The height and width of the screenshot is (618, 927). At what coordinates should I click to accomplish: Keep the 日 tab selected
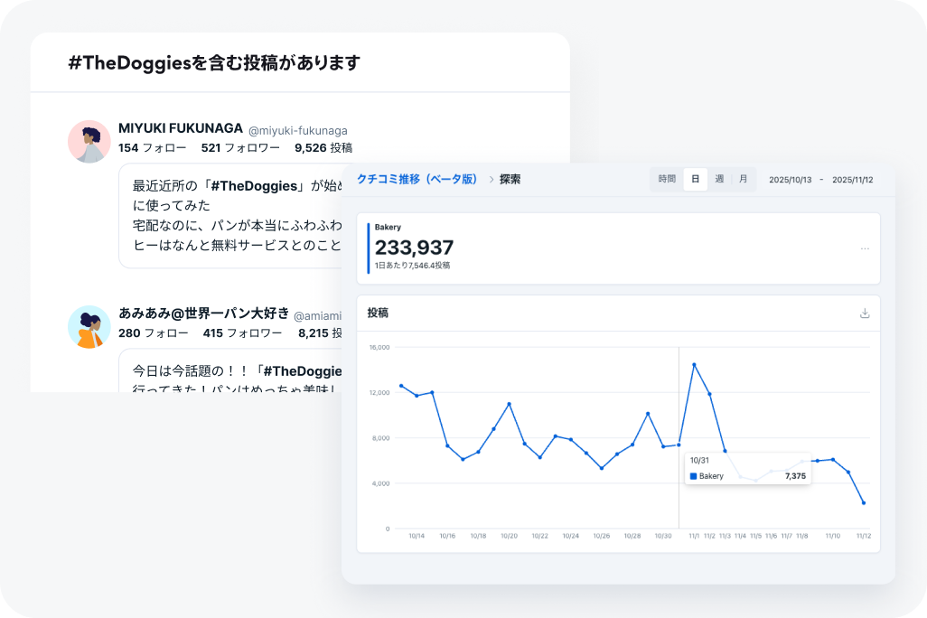pos(694,179)
